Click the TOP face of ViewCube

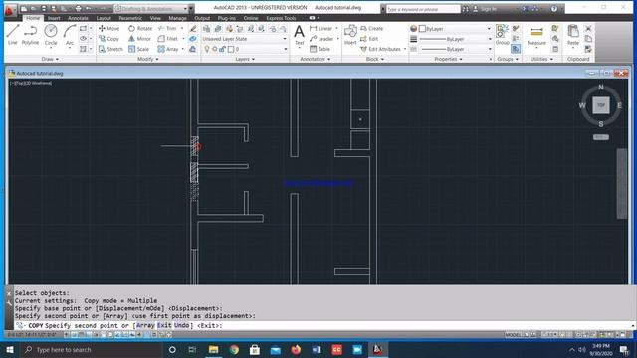pos(601,105)
